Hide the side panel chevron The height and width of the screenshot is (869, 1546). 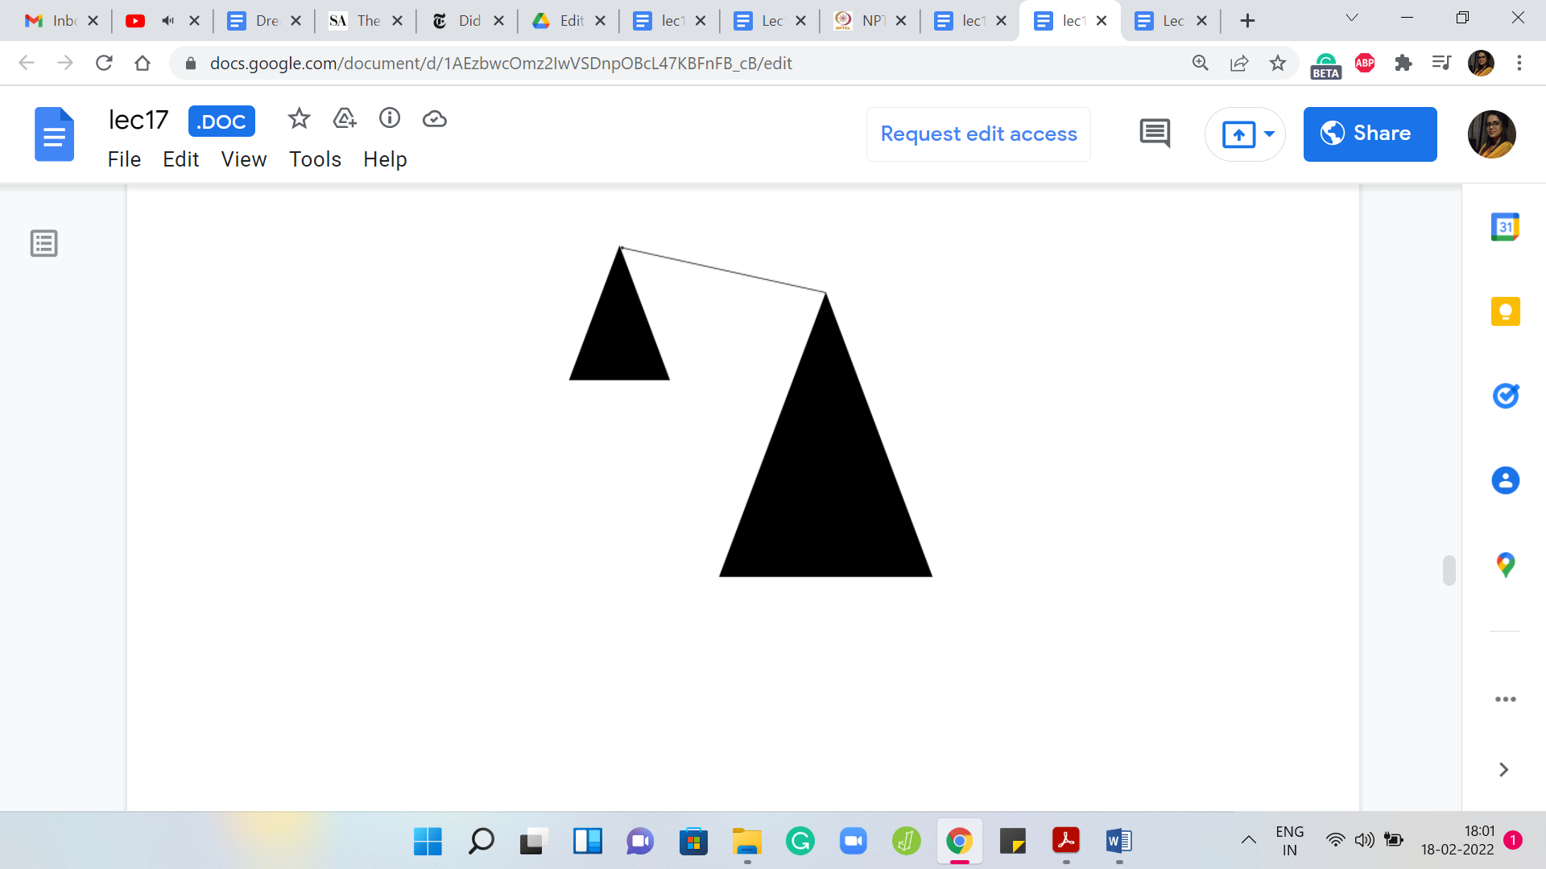coord(1503,770)
